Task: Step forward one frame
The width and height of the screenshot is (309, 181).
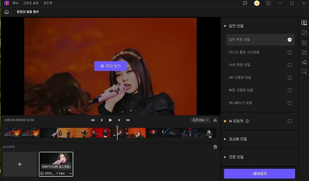Action: click(119, 120)
